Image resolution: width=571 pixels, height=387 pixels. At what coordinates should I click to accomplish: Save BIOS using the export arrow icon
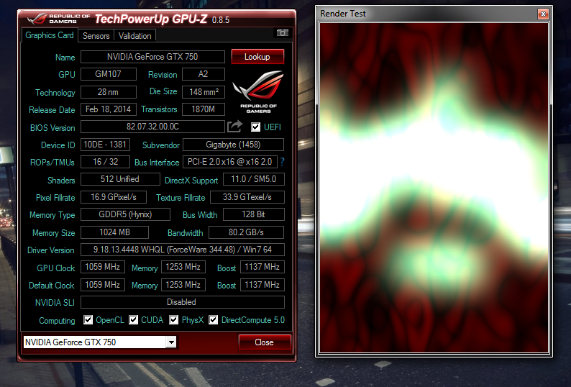tap(235, 127)
